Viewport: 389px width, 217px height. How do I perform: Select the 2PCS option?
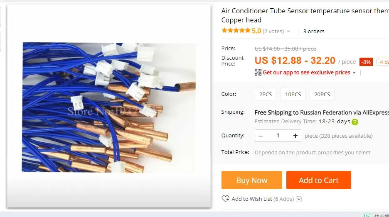(266, 94)
